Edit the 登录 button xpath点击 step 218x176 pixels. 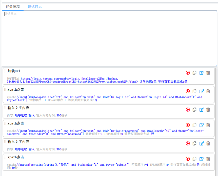coord(202,159)
